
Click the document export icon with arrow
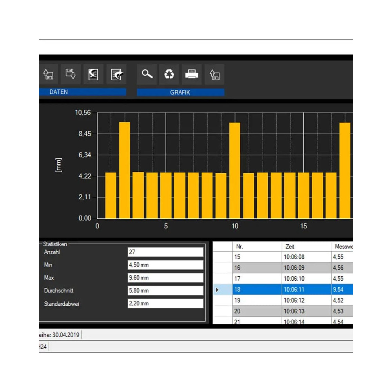pos(116,74)
